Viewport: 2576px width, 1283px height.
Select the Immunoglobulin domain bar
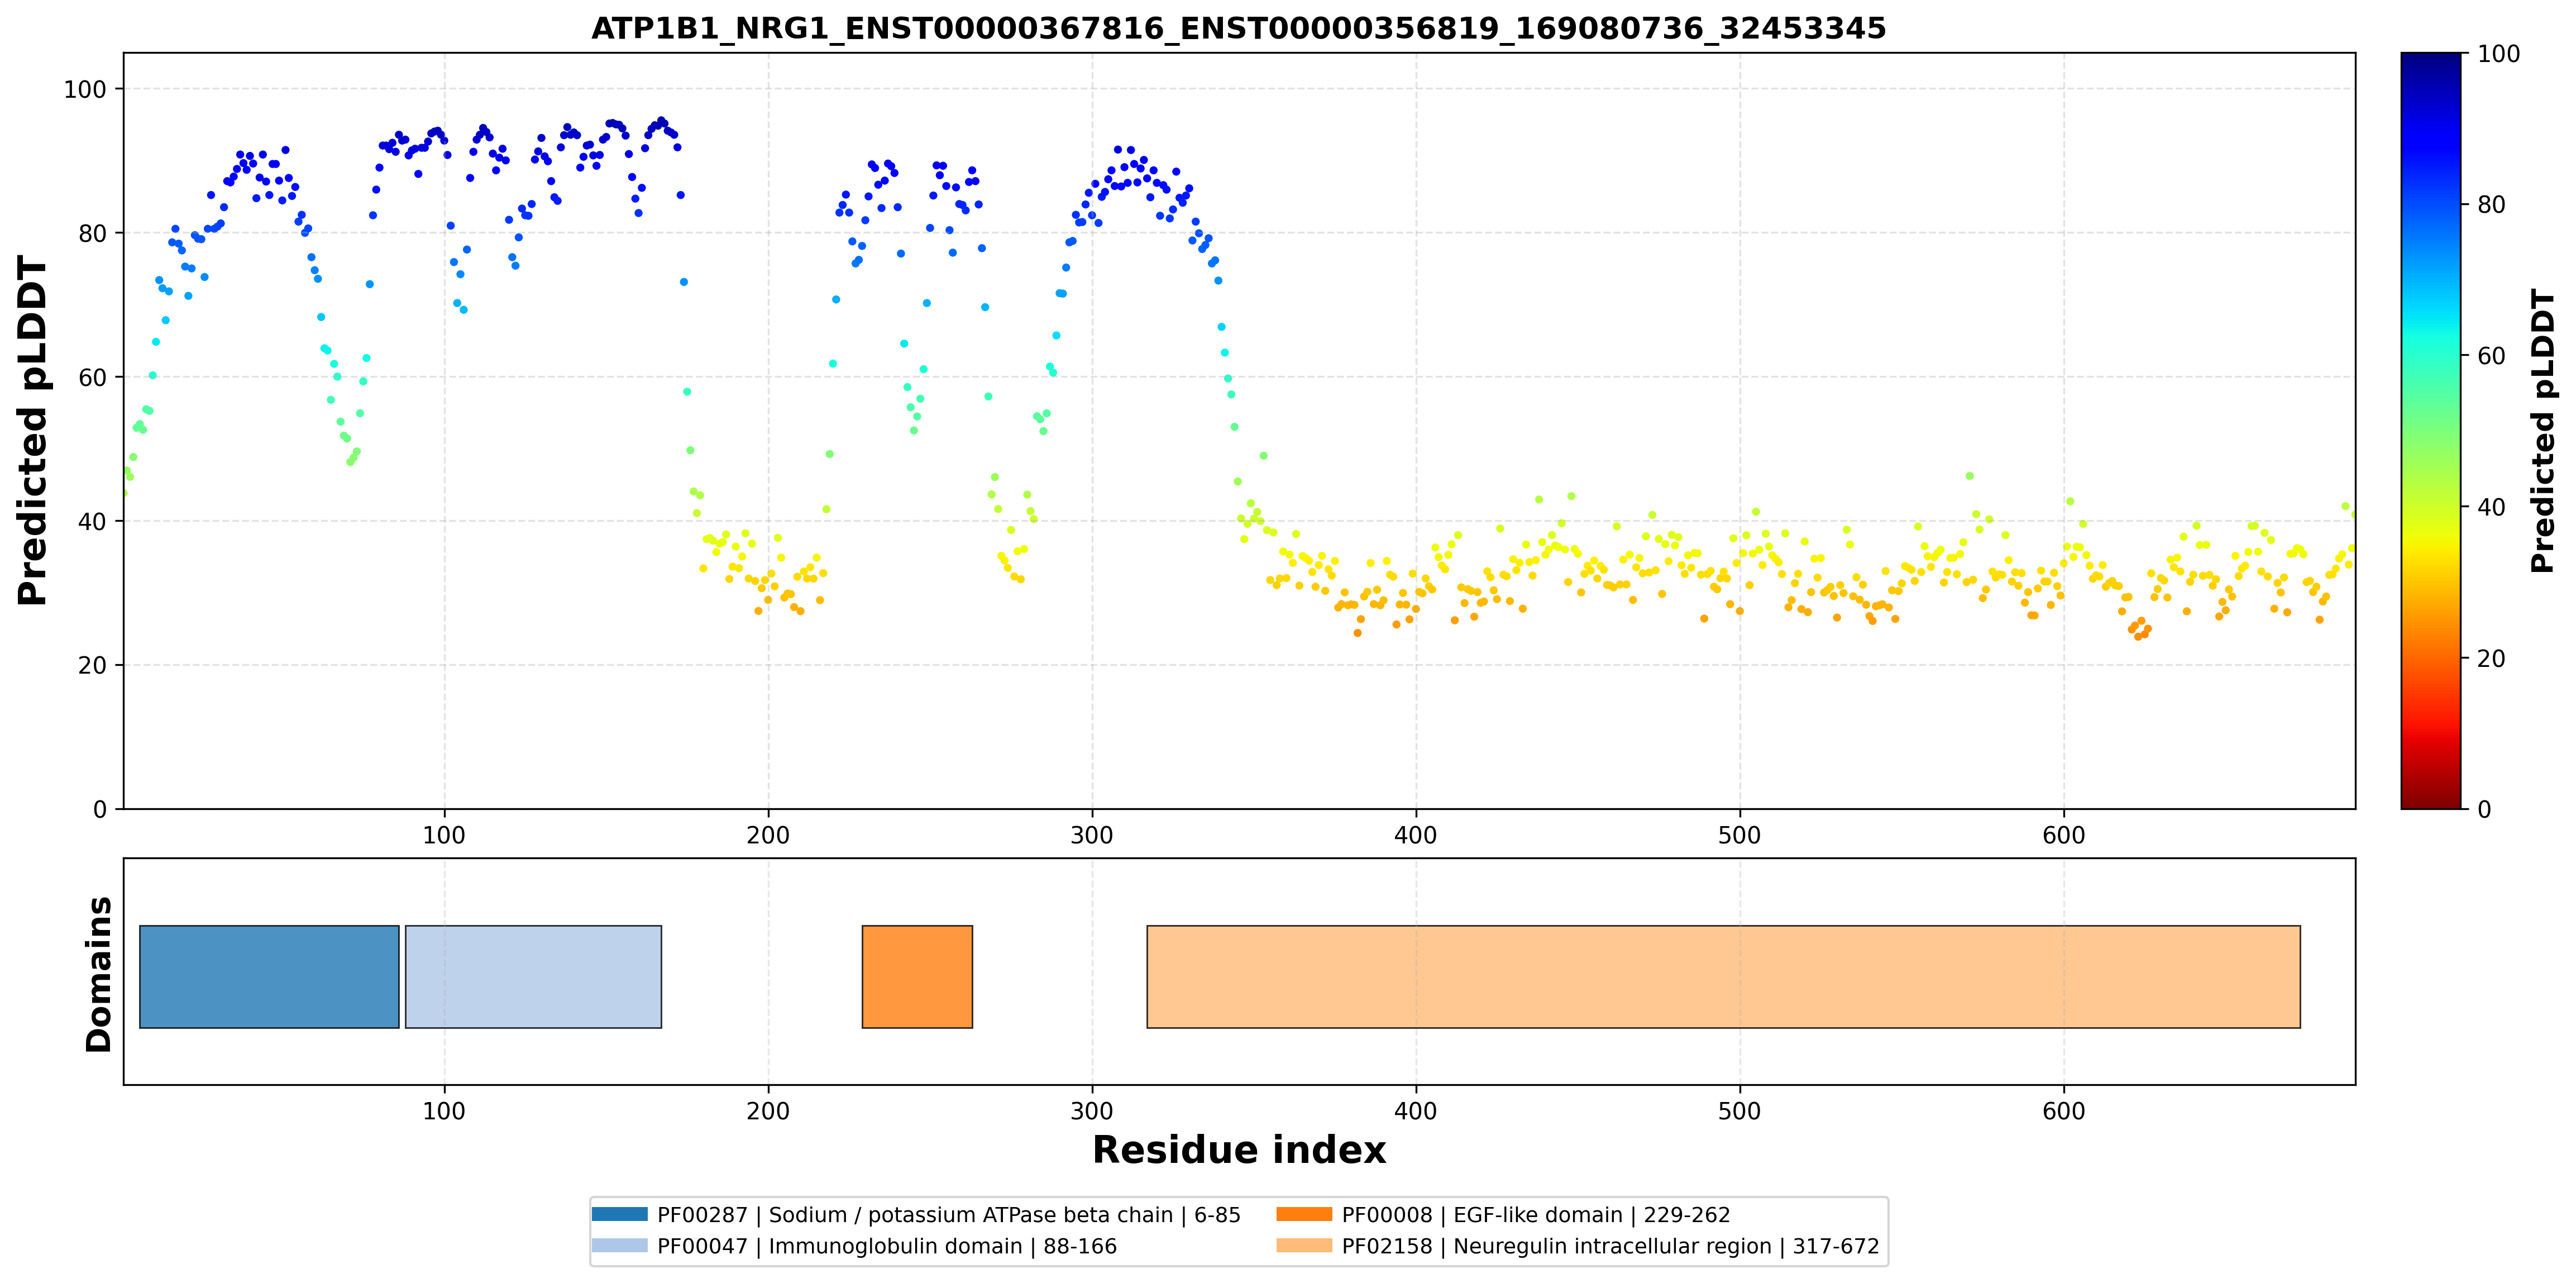533,976
